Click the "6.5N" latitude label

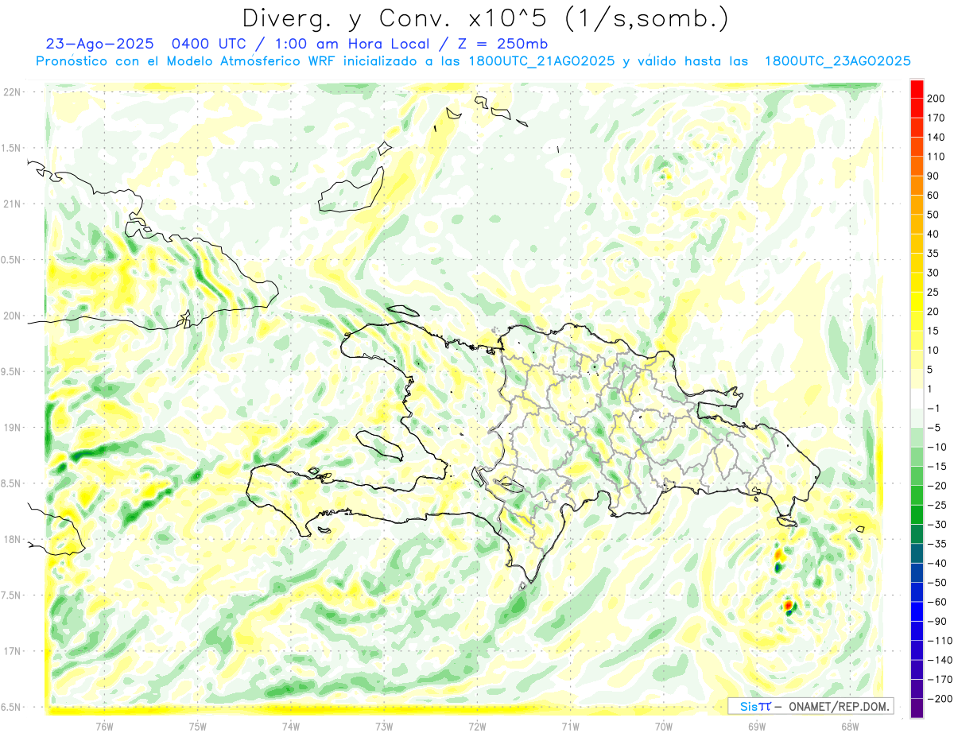point(12,707)
